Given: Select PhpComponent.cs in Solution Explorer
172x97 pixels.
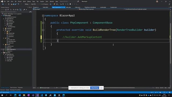Looking at the screenshot, I should pyautogui.click(x=11, y=50).
